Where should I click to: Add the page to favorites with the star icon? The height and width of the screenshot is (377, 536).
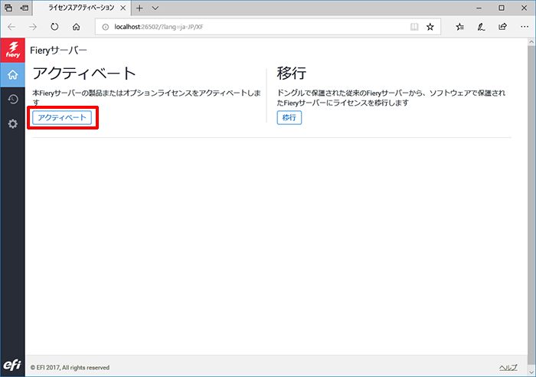(430, 27)
